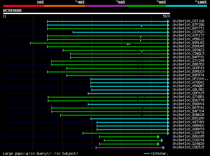Click the purple ~60% identity color segment

(x=105, y=6)
